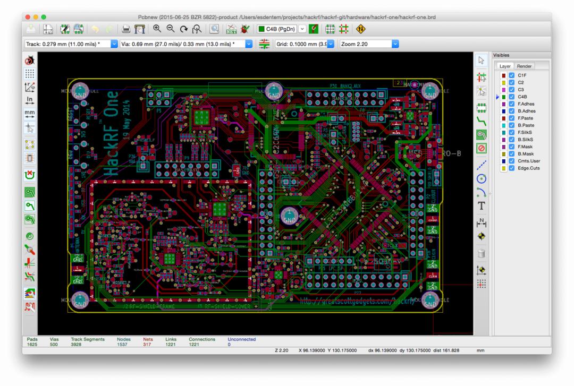Select the Delete items trash tool
The height and width of the screenshot is (386, 574).
coord(482,253)
